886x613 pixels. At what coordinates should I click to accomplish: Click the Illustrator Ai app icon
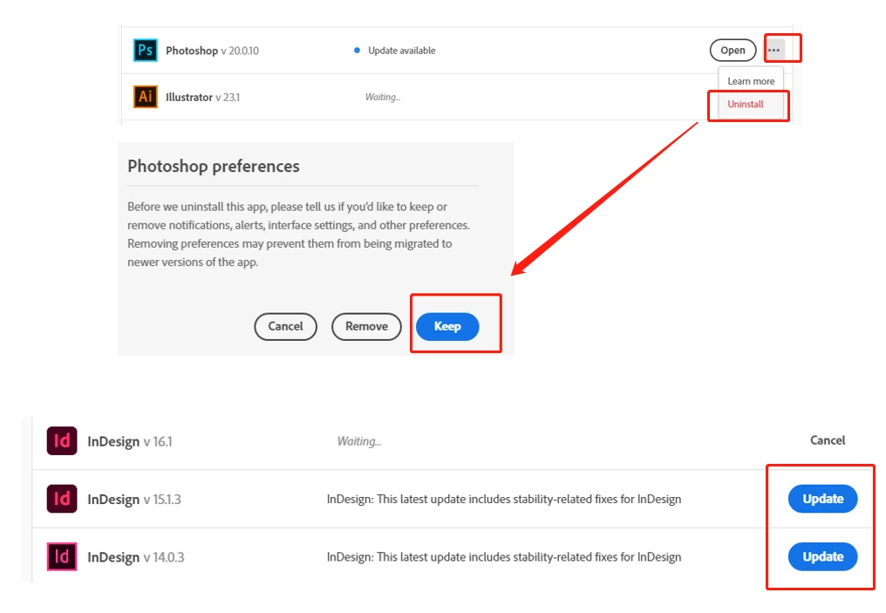pos(146,97)
